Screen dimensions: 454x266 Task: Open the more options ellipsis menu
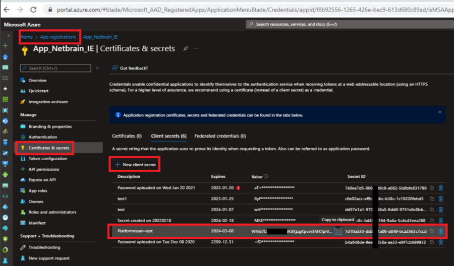point(197,49)
